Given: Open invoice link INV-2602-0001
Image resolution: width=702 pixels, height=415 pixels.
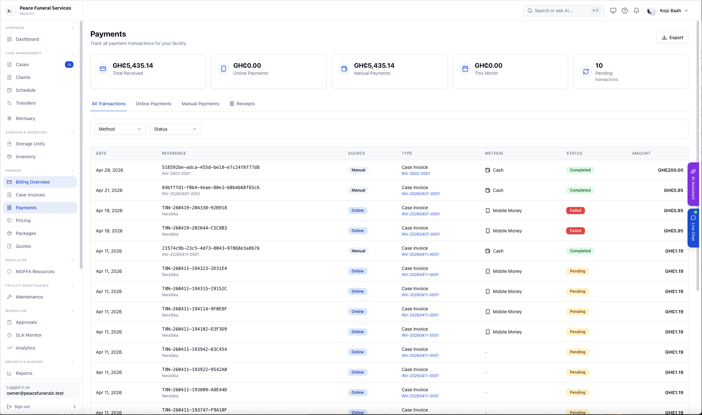Looking at the screenshot, I should pyautogui.click(x=416, y=174).
